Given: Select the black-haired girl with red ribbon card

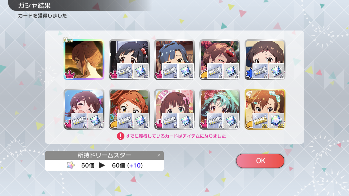Looking at the screenshot, I should (x=129, y=60).
